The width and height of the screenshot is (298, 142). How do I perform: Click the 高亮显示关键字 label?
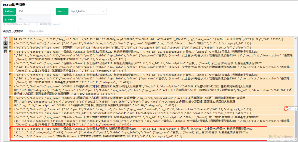click(14, 31)
